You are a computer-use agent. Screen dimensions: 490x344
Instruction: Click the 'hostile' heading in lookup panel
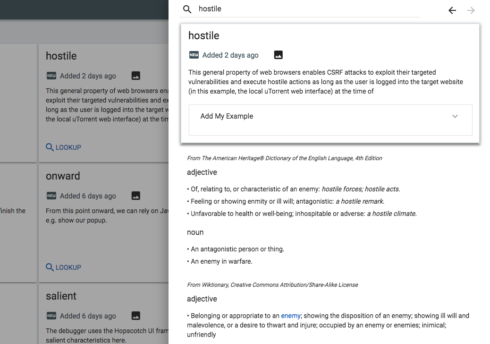(x=204, y=35)
